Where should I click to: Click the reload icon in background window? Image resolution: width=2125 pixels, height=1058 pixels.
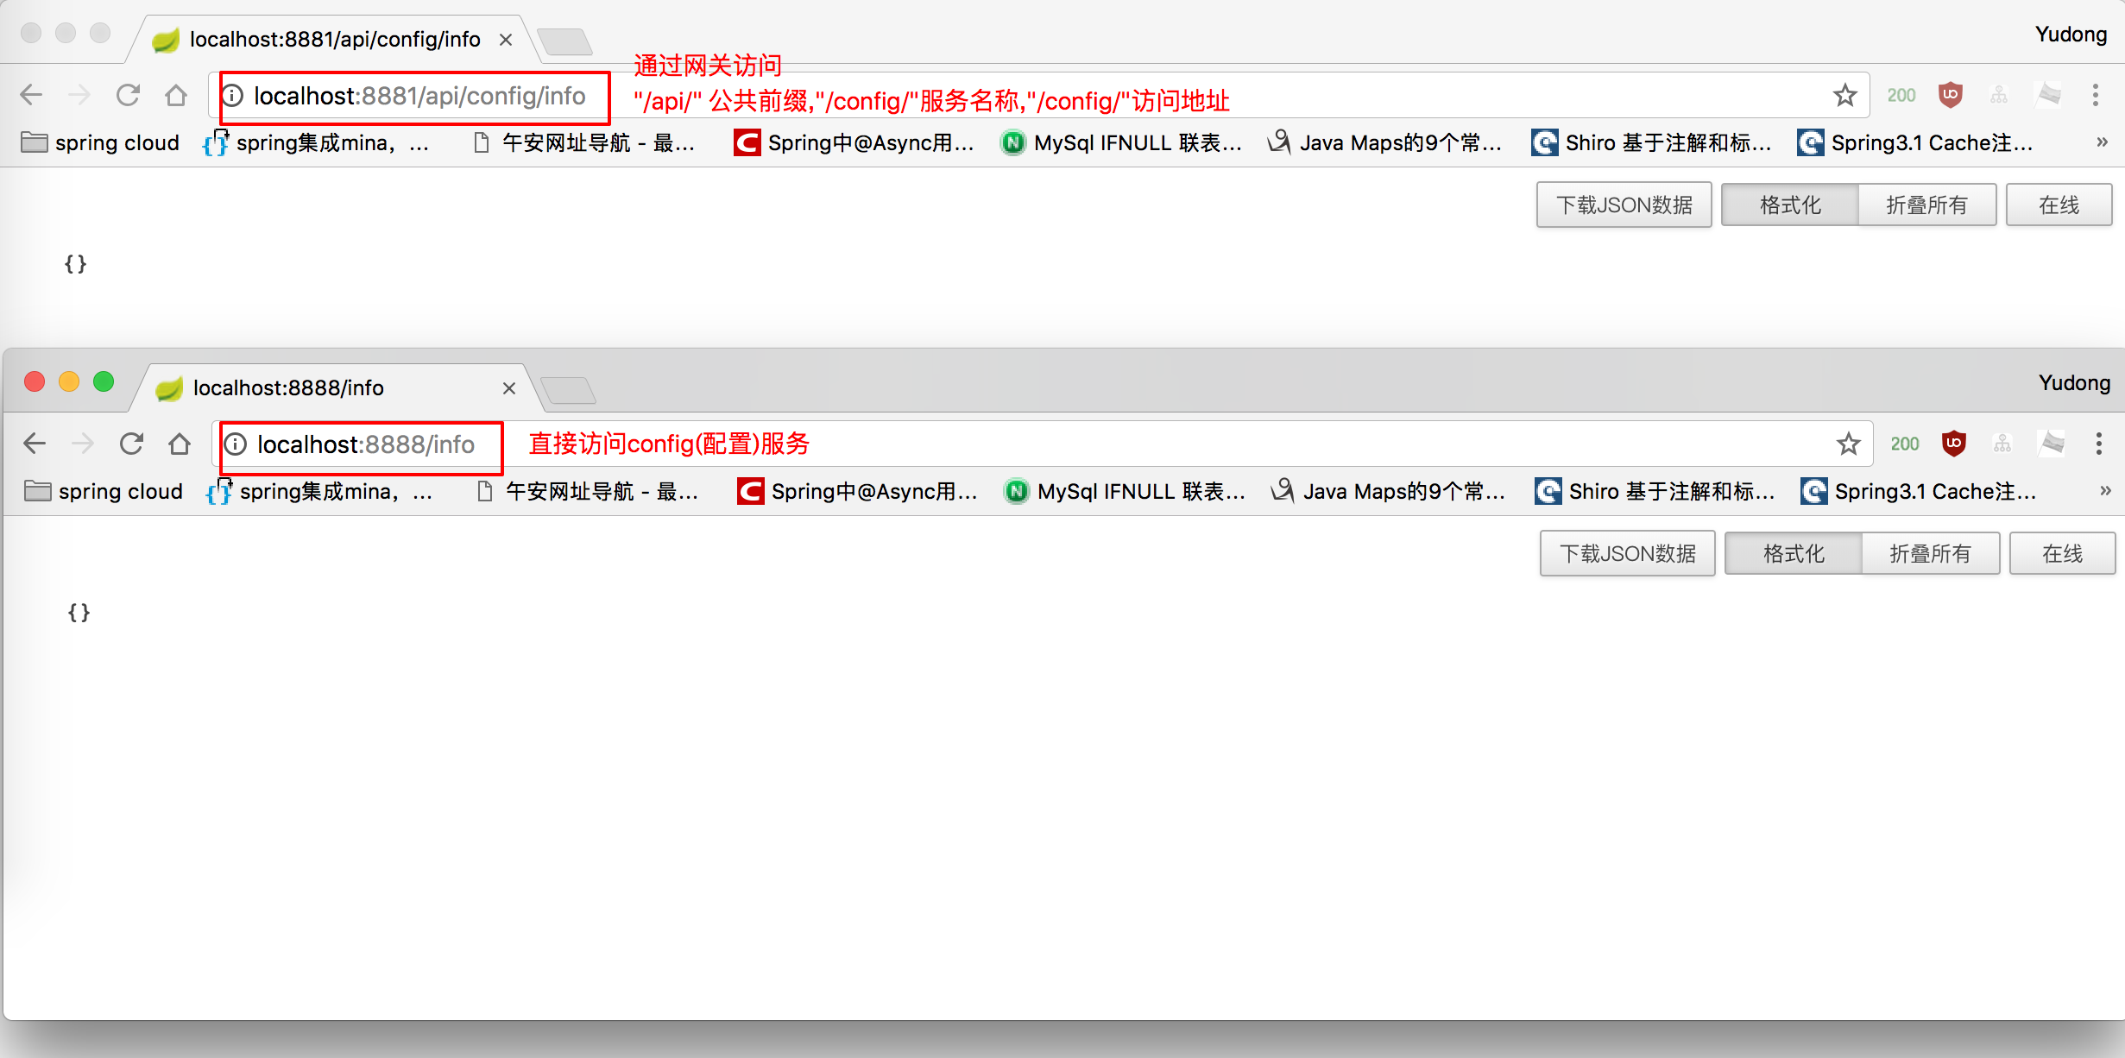[128, 95]
